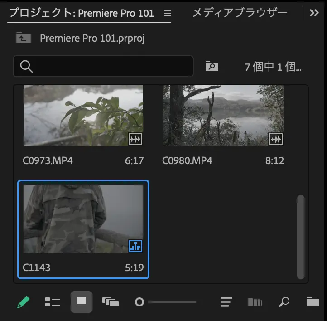Click the project panel vertical scrollbar

tap(301, 237)
